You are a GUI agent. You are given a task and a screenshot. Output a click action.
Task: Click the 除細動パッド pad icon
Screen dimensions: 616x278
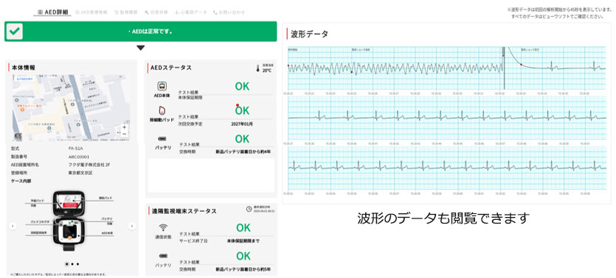click(x=161, y=111)
